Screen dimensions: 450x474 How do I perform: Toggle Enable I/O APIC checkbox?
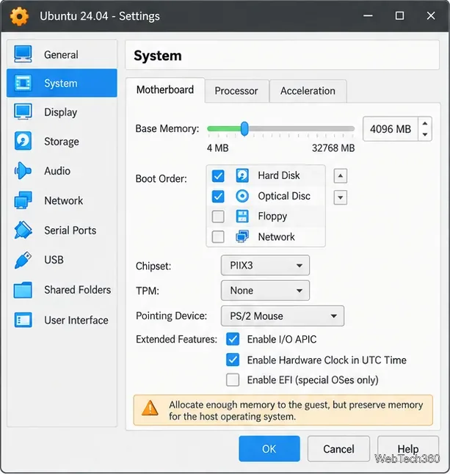233,339
